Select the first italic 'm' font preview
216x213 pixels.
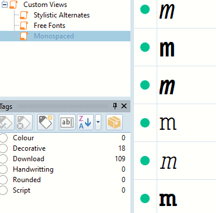point(167,12)
